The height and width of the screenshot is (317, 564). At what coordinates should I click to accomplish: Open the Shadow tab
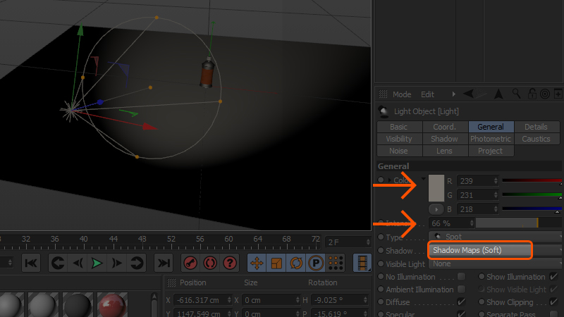(444, 139)
